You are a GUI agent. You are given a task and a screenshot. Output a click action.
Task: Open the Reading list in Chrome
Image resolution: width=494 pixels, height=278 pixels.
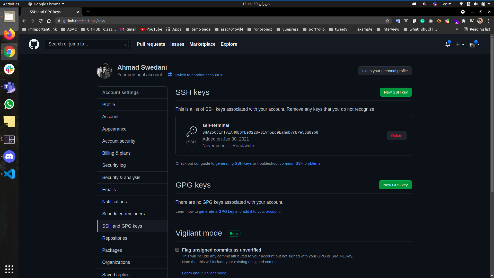(x=477, y=29)
